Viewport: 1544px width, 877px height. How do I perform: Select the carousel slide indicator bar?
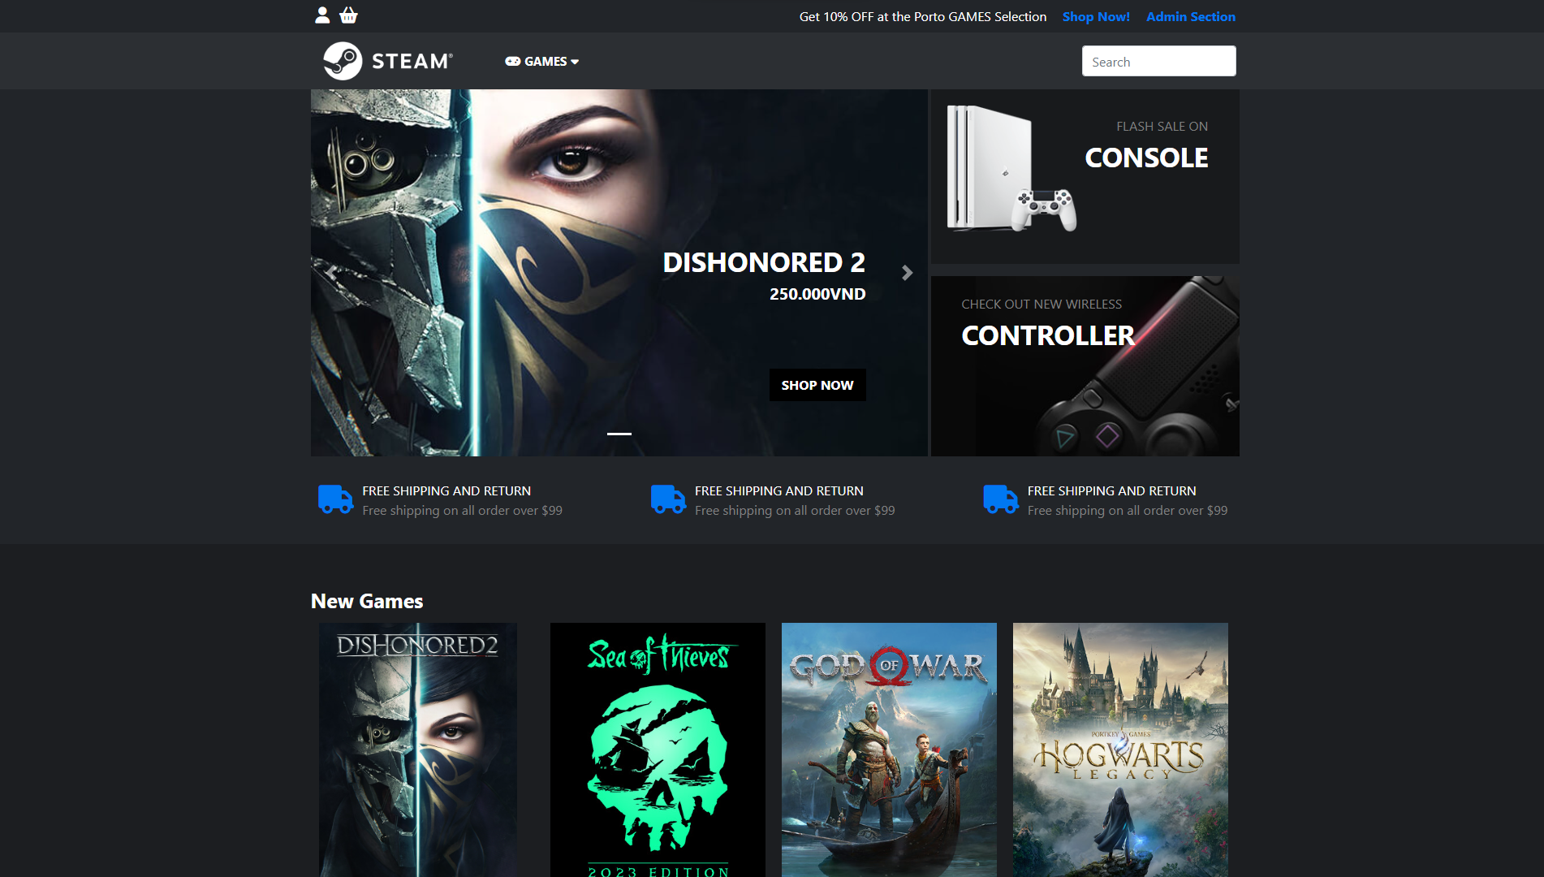coord(619,434)
